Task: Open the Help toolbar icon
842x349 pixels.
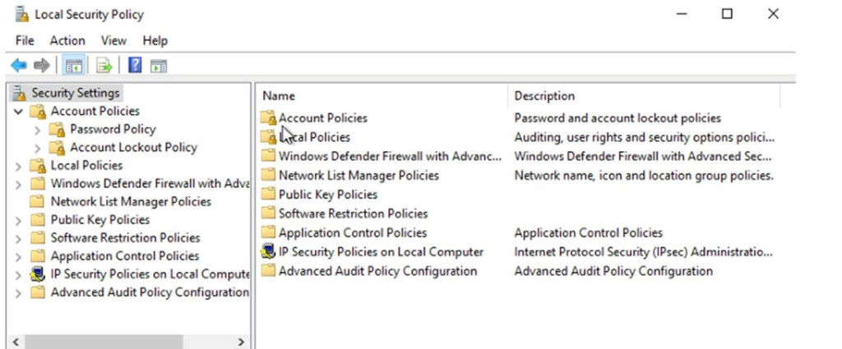Action: click(x=135, y=66)
